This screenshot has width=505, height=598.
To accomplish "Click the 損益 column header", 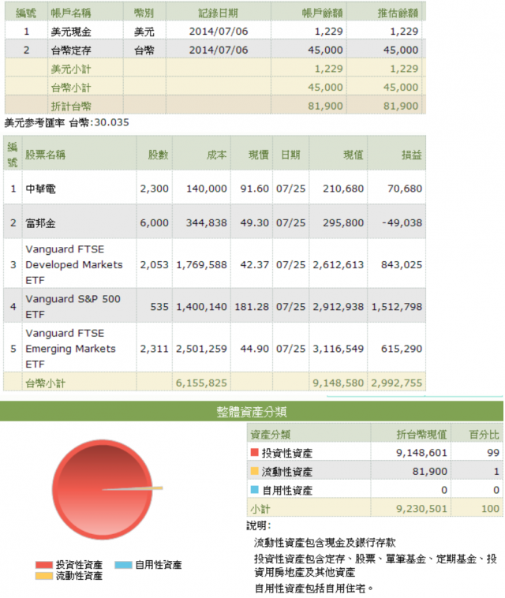I will [412, 155].
